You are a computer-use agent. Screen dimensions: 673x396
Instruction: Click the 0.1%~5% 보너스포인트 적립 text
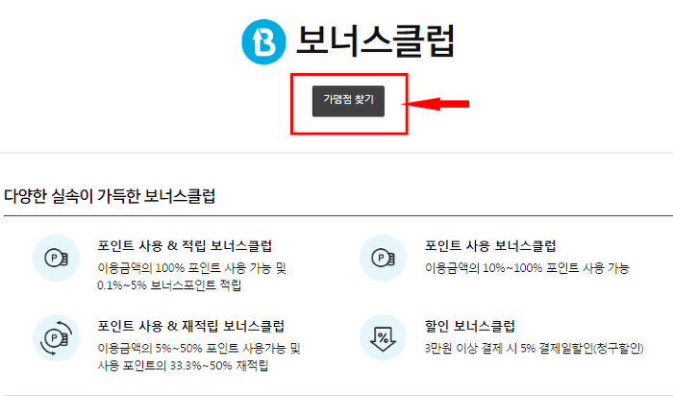point(169,285)
